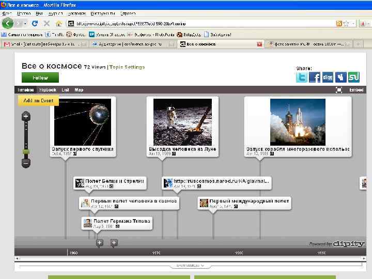The image size is (372, 279).
Task: Click the RSS feed icon in address bar
Action: point(339,23)
